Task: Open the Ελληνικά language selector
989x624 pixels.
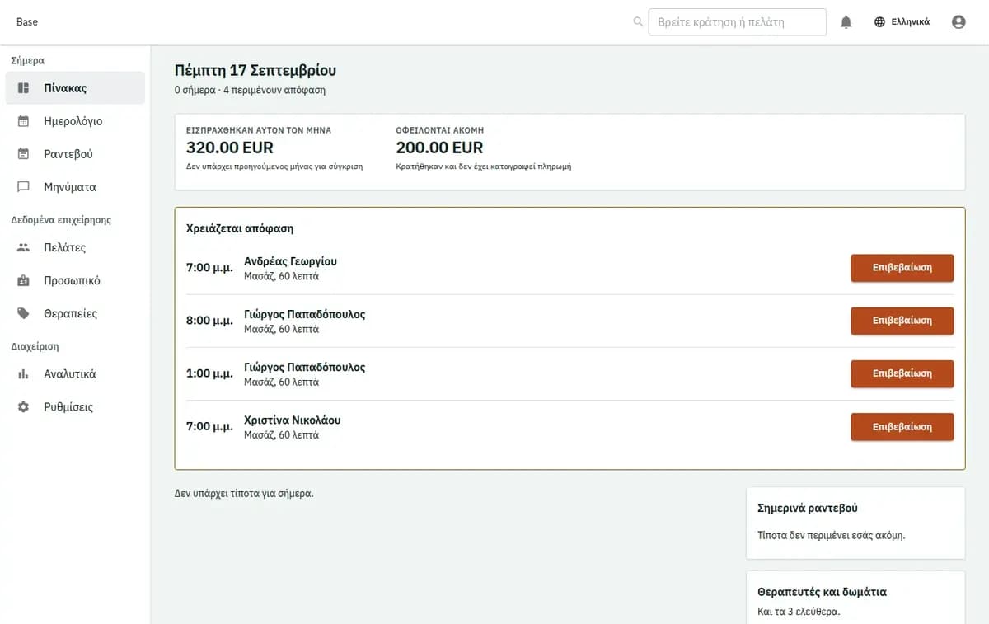Action: pos(902,22)
